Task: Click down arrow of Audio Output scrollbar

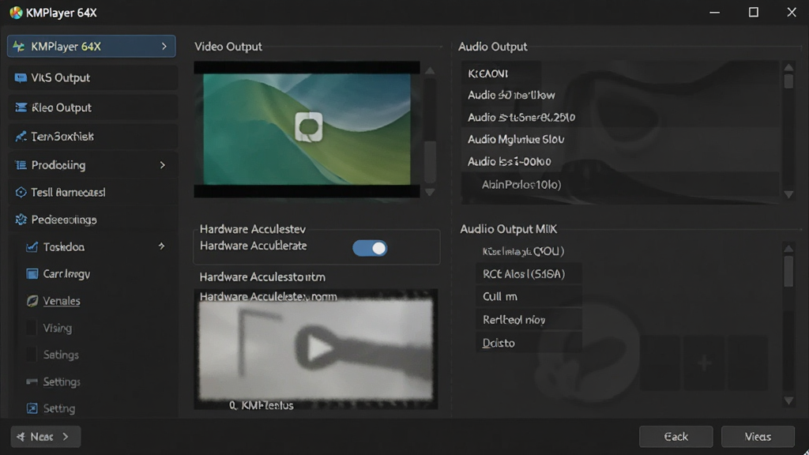Action: 788,194
